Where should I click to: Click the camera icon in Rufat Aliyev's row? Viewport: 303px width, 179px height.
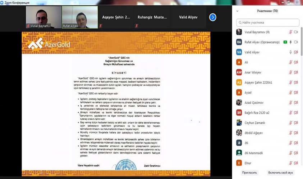pyautogui.click(x=296, y=42)
